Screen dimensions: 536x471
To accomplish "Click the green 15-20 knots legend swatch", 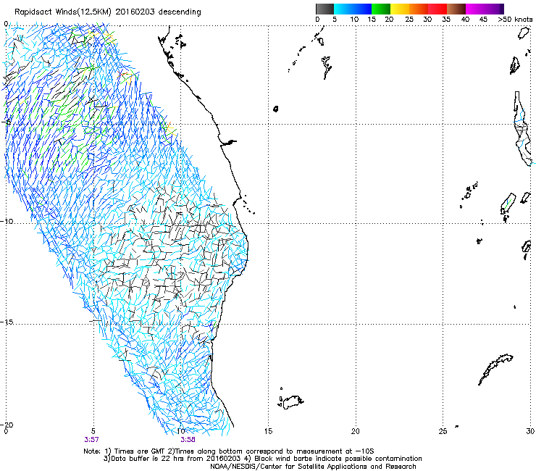I will (x=381, y=9).
